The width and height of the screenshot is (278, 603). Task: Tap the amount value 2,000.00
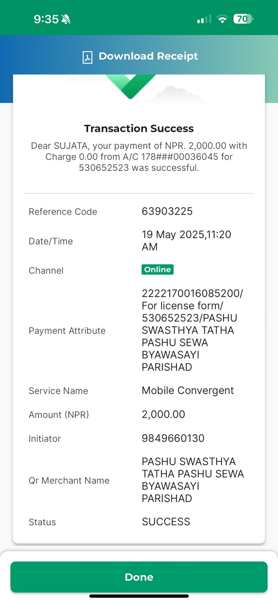pyautogui.click(x=163, y=415)
